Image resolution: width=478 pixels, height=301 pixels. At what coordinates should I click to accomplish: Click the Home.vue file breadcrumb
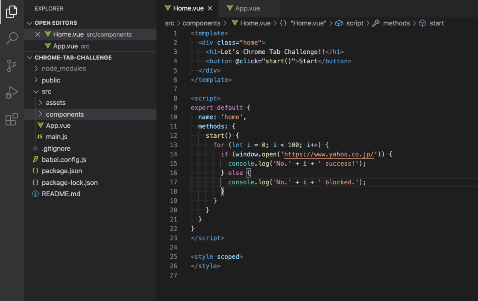click(255, 23)
